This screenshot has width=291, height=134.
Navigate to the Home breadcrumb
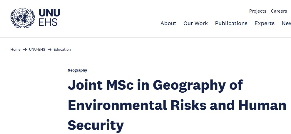15,50
